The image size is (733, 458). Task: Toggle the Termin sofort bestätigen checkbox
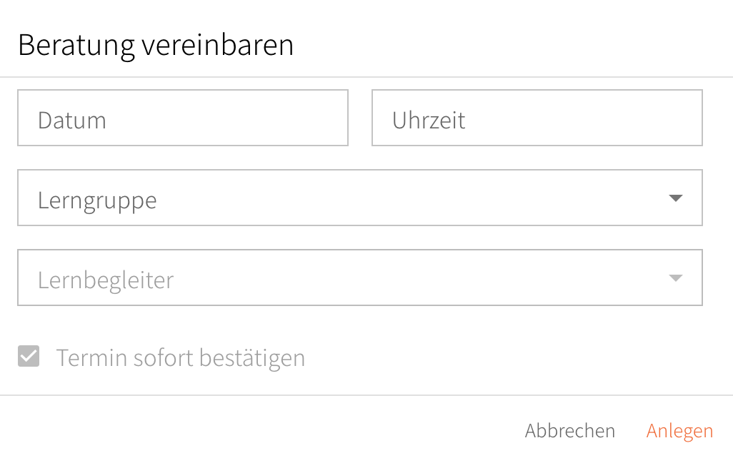point(29,356)
